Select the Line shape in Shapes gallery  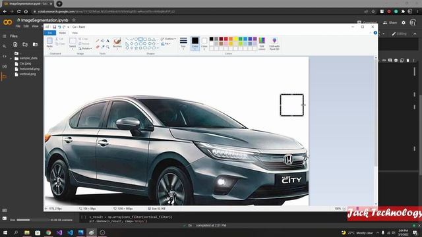coord(127,39)
